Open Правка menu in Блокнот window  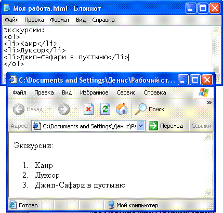[x=34, y=20]
